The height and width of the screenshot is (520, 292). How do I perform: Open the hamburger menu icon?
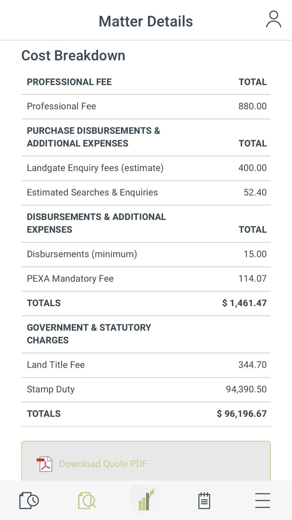262,500
